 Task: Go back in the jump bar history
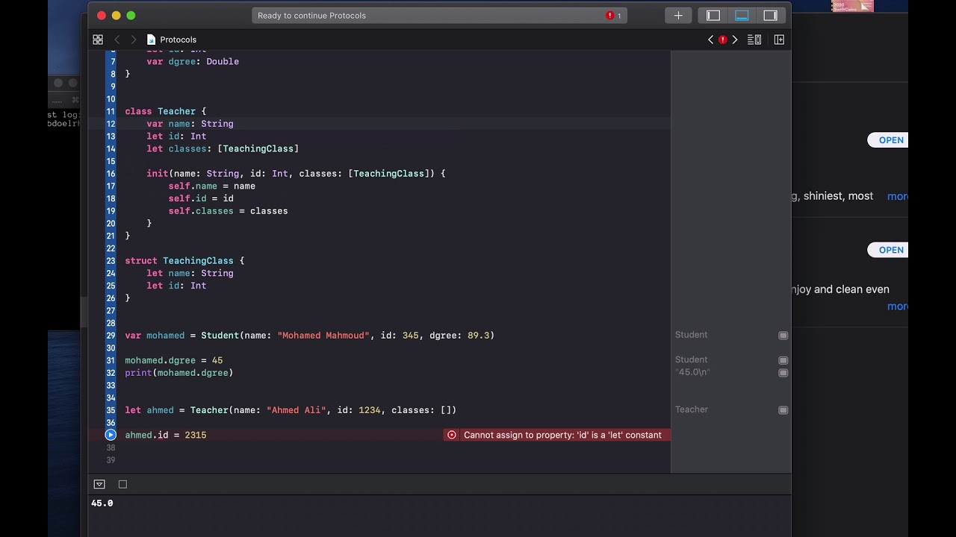tap(117, 40)
